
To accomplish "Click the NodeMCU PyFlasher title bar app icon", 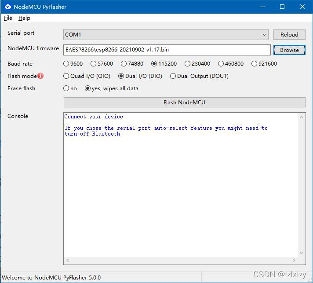I will (x=8, y=7).
